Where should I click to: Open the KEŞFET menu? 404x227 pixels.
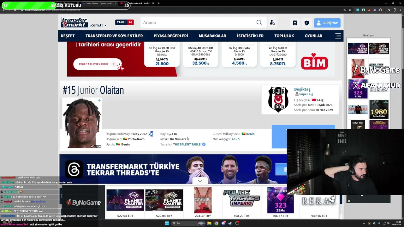68,36
